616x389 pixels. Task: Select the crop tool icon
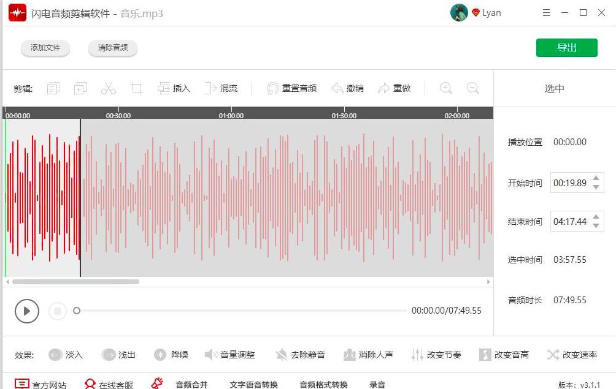[x=136, y=88]
